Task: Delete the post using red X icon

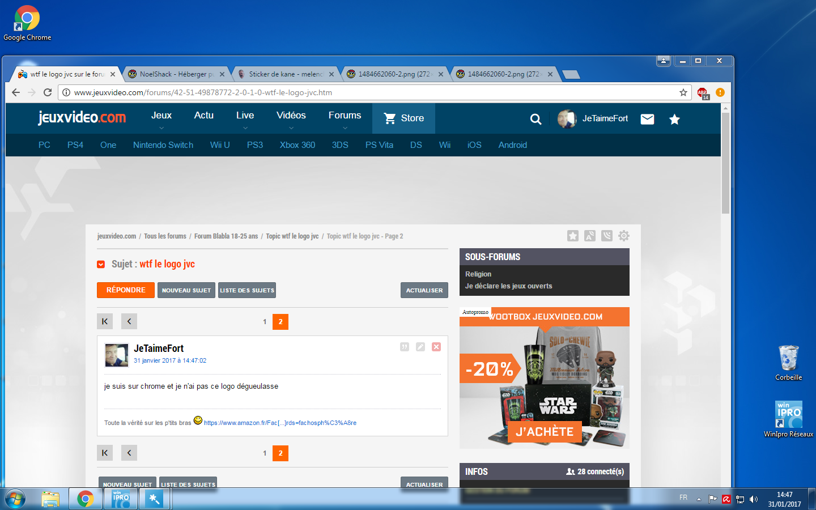Action: tap(436, 347)
